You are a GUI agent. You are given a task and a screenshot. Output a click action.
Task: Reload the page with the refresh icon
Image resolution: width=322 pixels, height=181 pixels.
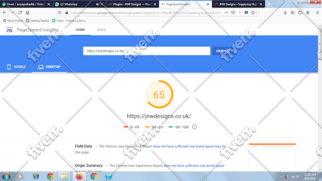coord(20,12)
